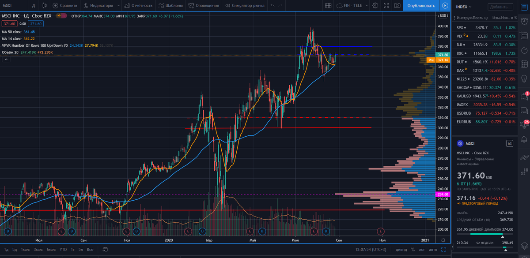Open price scale settings gear at chart corner
Screen dimensions: 530x258
click(443, 239)
